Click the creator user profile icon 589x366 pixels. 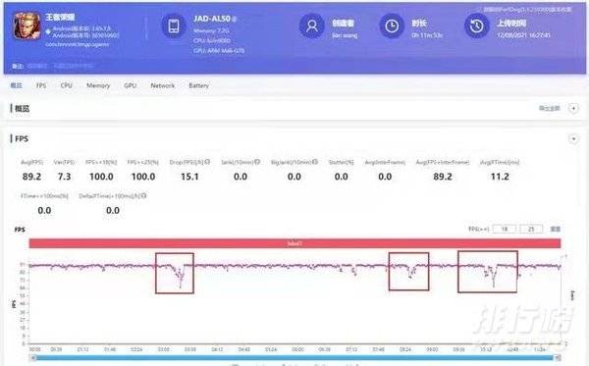[312, 26]
